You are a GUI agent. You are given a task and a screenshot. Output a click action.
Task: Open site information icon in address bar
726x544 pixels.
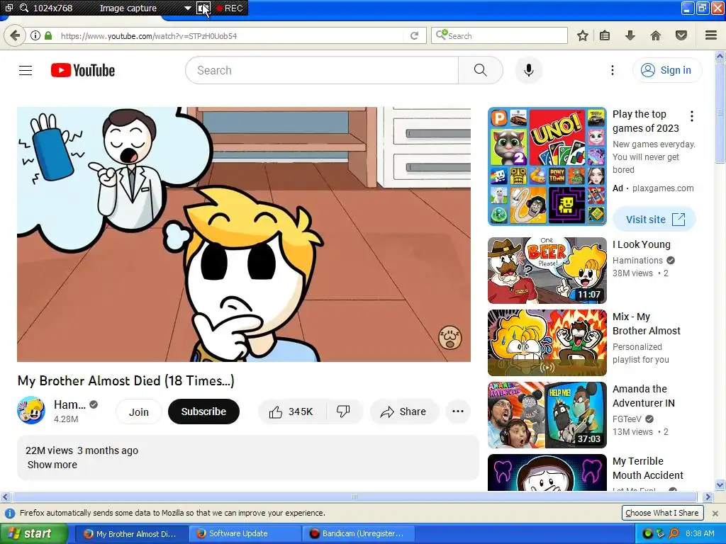(x=35, y=35)
